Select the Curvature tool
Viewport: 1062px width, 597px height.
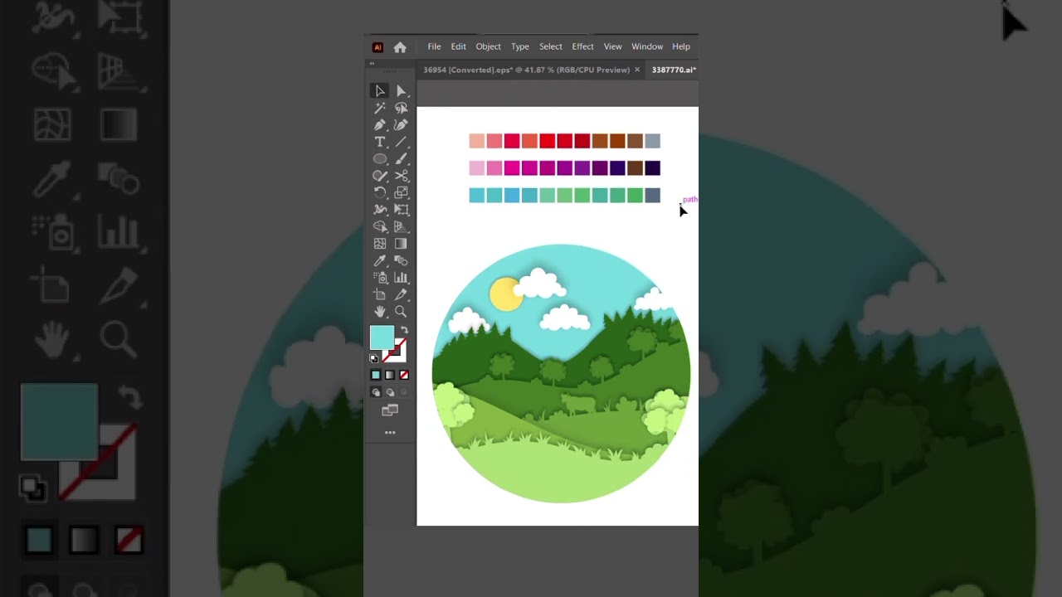[x=402, y=125]
